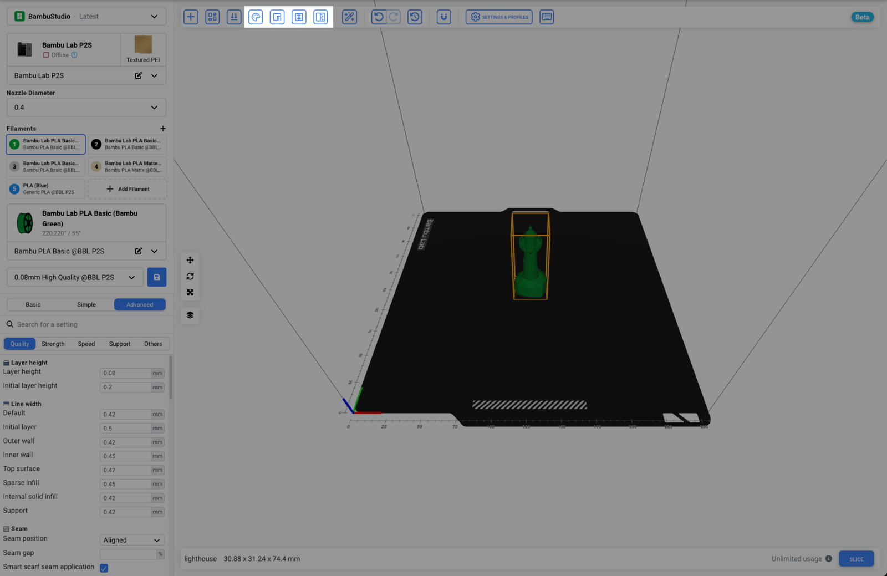Click the green filament spool icon

[x=25, y=223]
